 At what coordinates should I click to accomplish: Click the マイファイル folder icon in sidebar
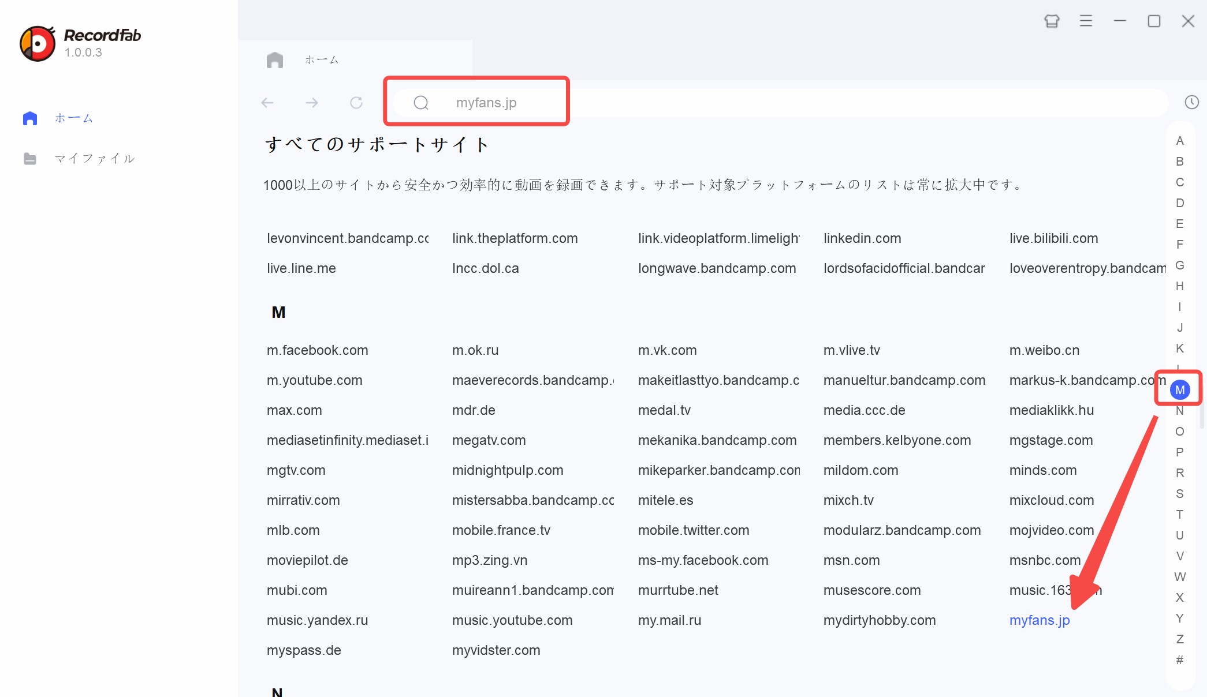pyautogui.click(x=30, y=159)
